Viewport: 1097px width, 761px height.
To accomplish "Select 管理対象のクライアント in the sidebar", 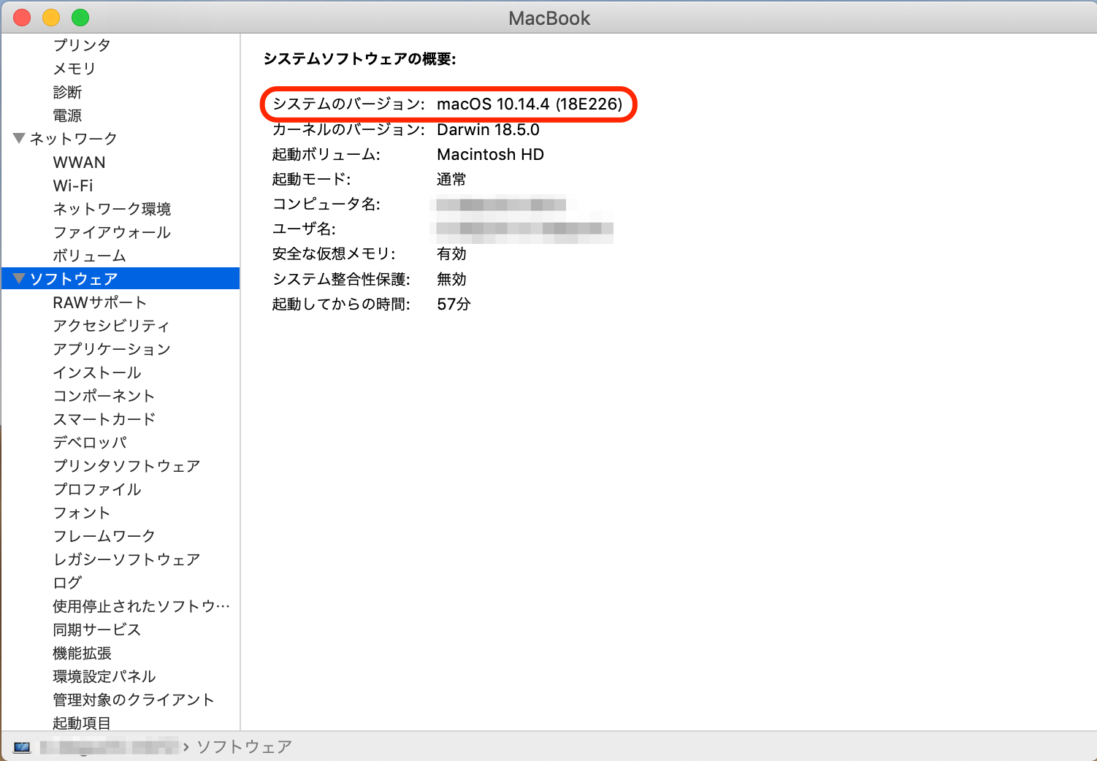I will tap(134, 700).
